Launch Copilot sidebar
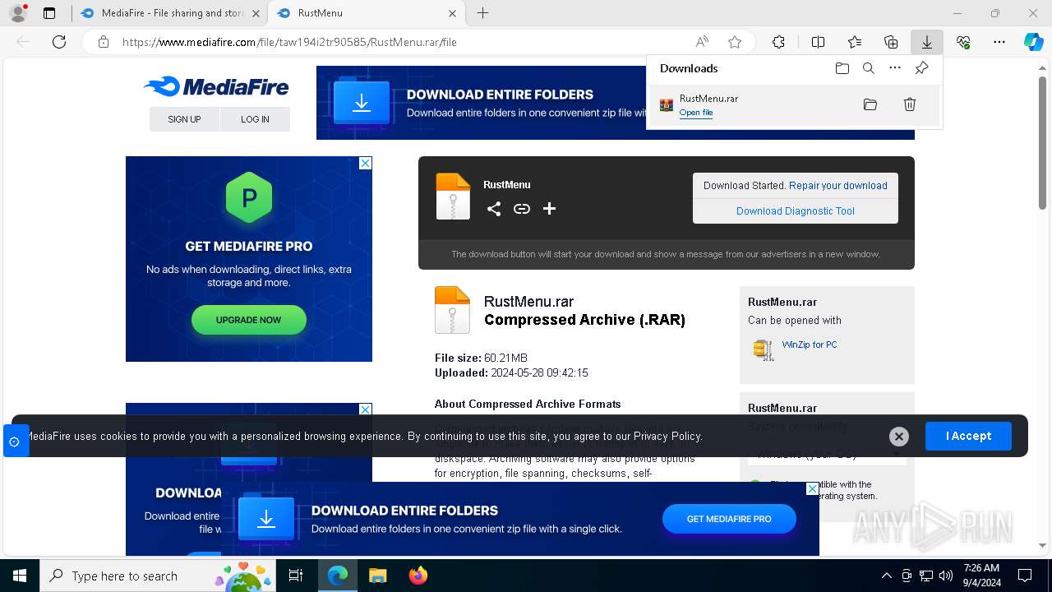This screenshot has width=1052, height=592. [x=1033, y=42]
